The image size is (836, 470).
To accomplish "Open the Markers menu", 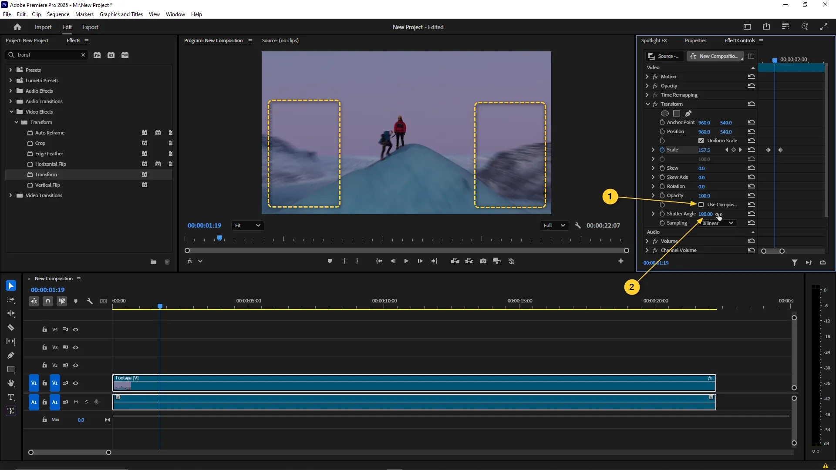I will [x=84, y=14].
